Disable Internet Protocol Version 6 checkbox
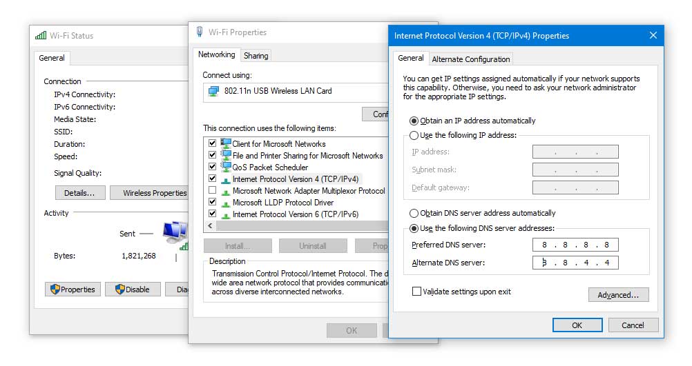The width and height of the screenshot is (692, 366). pyautogui.click(x=212, y=214)
